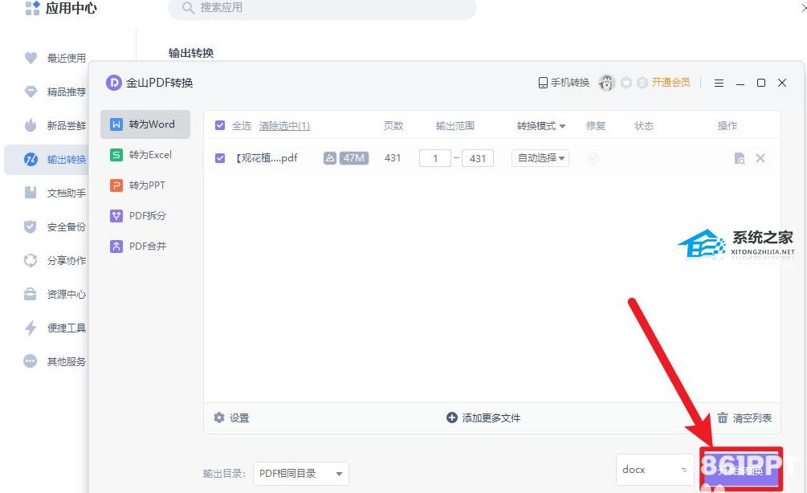807x493 pixels.
Task: Remove the pdf file with X icon
Action: coord(760,158)
